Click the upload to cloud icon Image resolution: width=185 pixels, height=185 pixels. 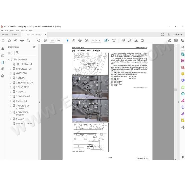click(x=16, y=41)
